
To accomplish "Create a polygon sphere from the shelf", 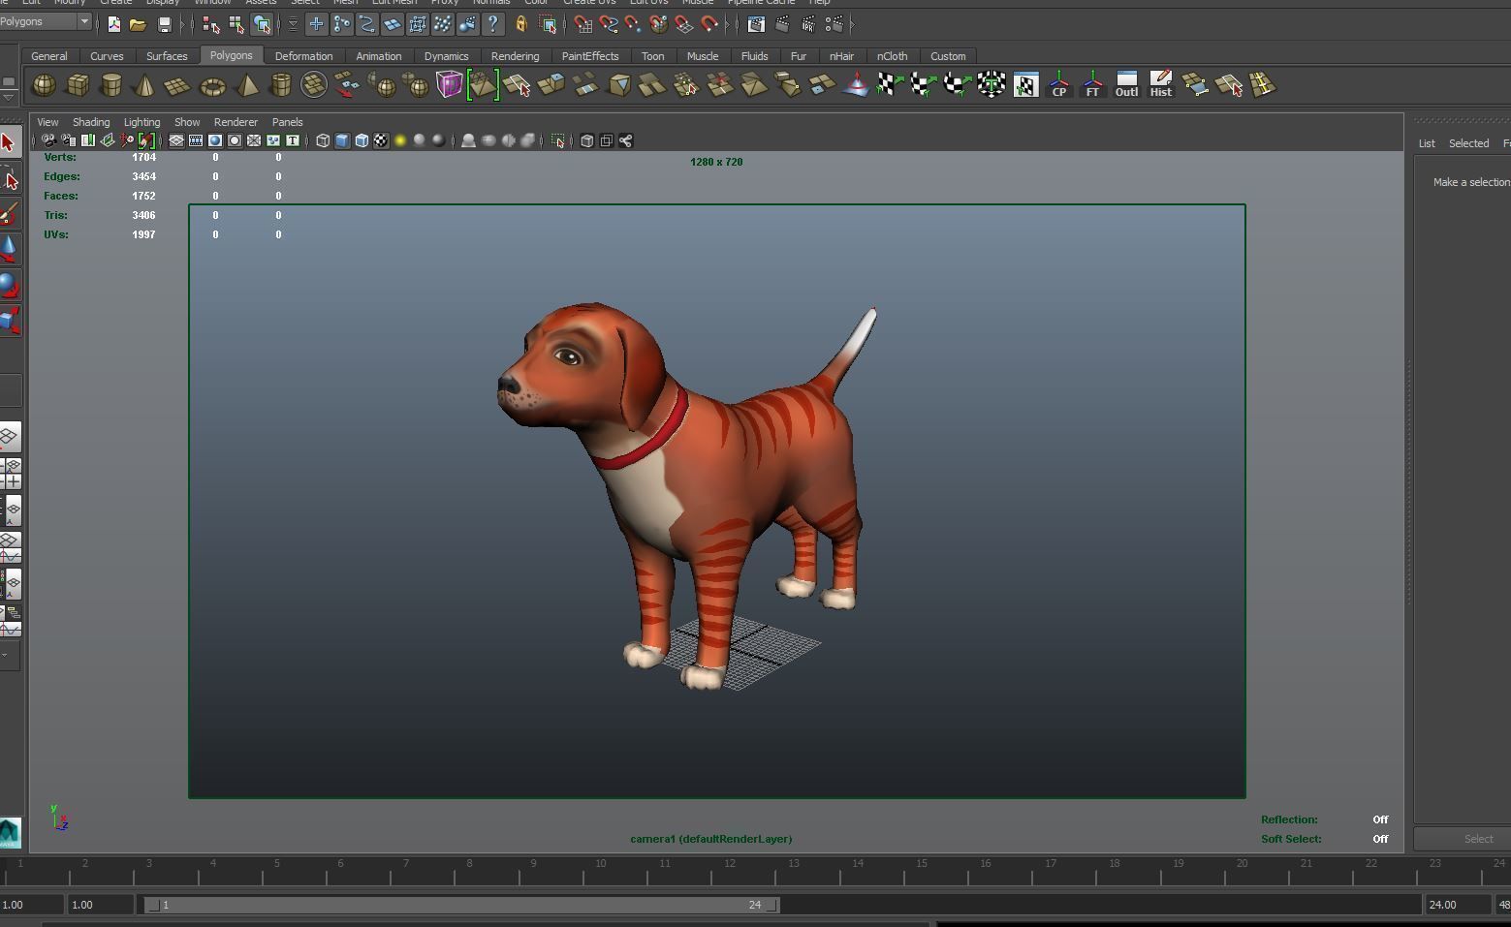I will (44, 85).
